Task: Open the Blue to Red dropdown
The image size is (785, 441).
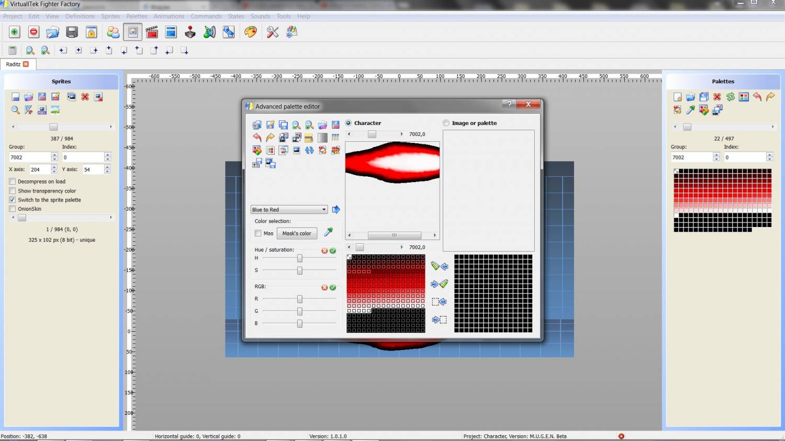Action: click(x=289, y=209)
